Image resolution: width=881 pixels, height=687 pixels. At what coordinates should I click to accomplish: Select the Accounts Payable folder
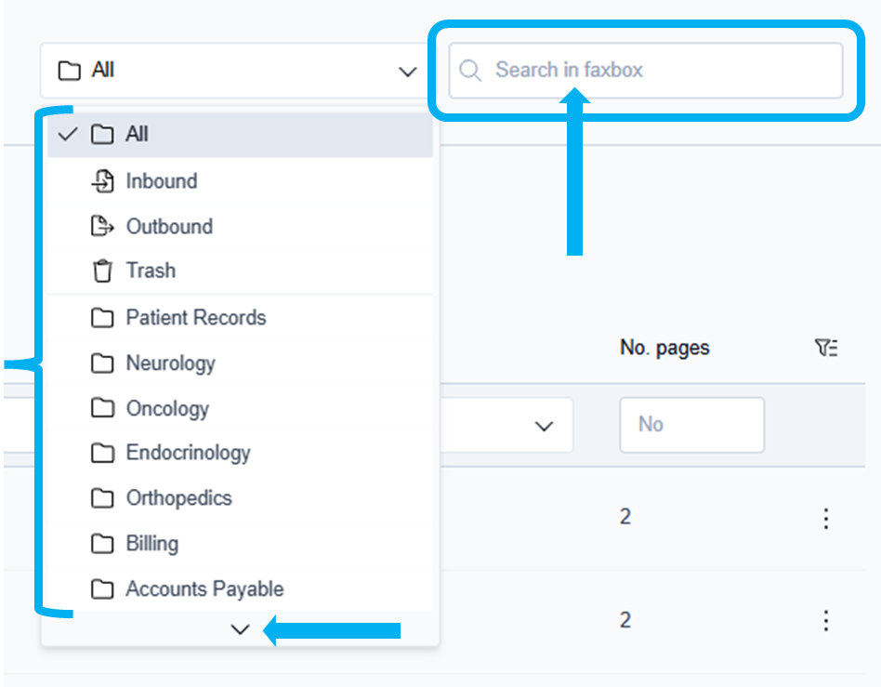[204, 589]
